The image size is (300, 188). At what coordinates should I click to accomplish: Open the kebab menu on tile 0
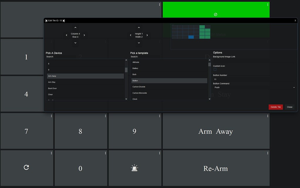coord(105,153)
